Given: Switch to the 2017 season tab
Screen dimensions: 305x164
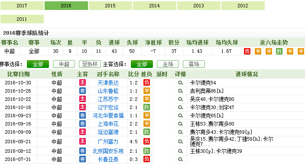Looking at the screenshot, I should click(x=22, y=6).
